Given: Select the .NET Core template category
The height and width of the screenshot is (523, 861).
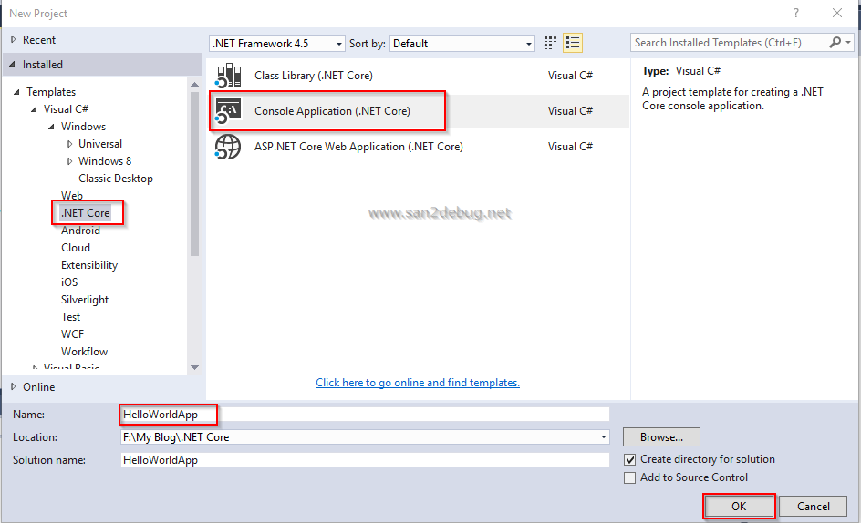Looking at the screenshot, I should coord(85,213).
